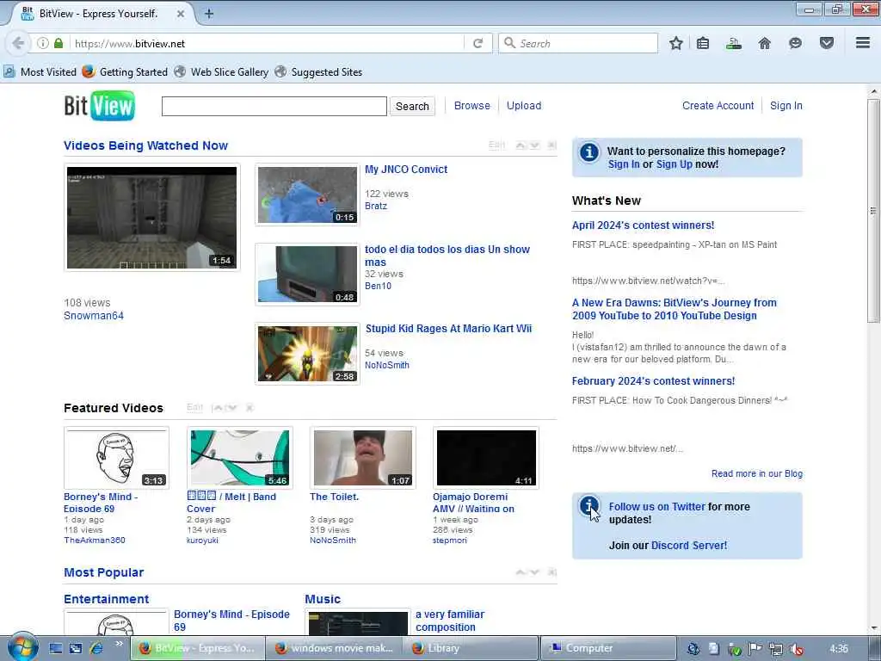
Task: Open a new tab with plus button
Action: pos(209,14)
